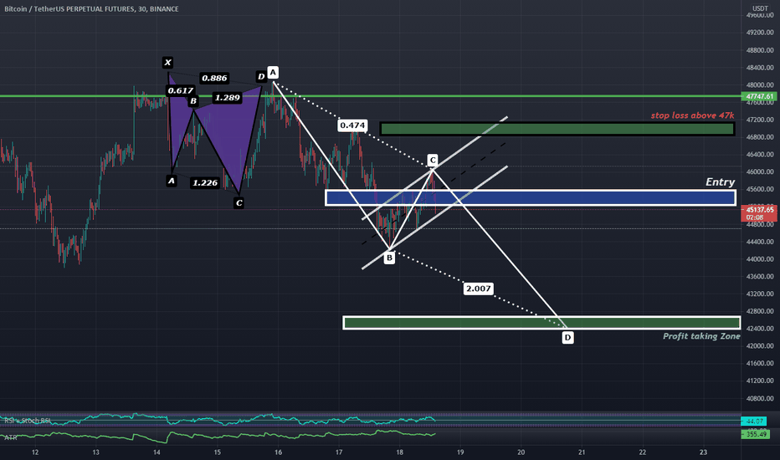Select the 1.289 ratio label
The height and width of the screenshot is (460, 780).
228,98
